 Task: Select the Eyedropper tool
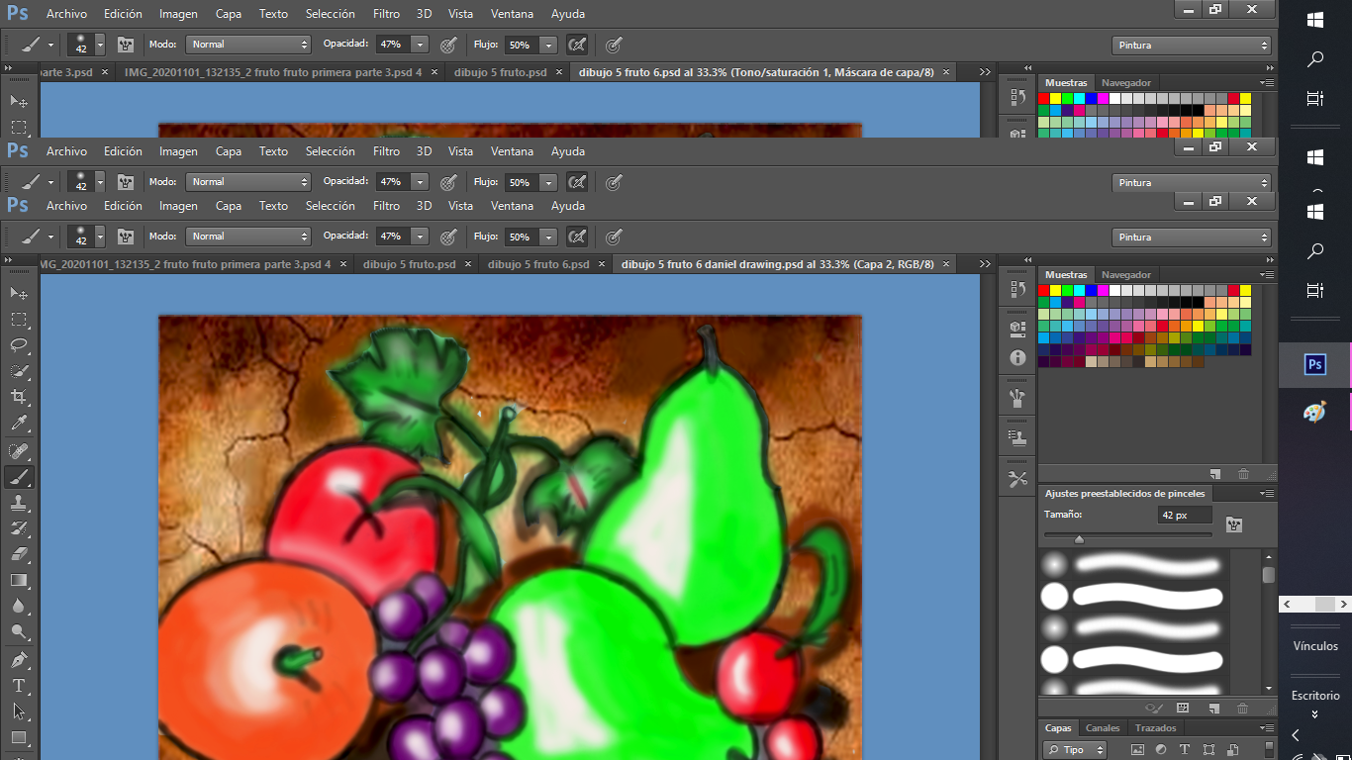pyautogui.click(x=19, y=423)
